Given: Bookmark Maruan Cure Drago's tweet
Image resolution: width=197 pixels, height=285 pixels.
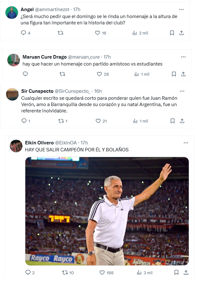Looking at the screenshot, I should tap(174, 74).
